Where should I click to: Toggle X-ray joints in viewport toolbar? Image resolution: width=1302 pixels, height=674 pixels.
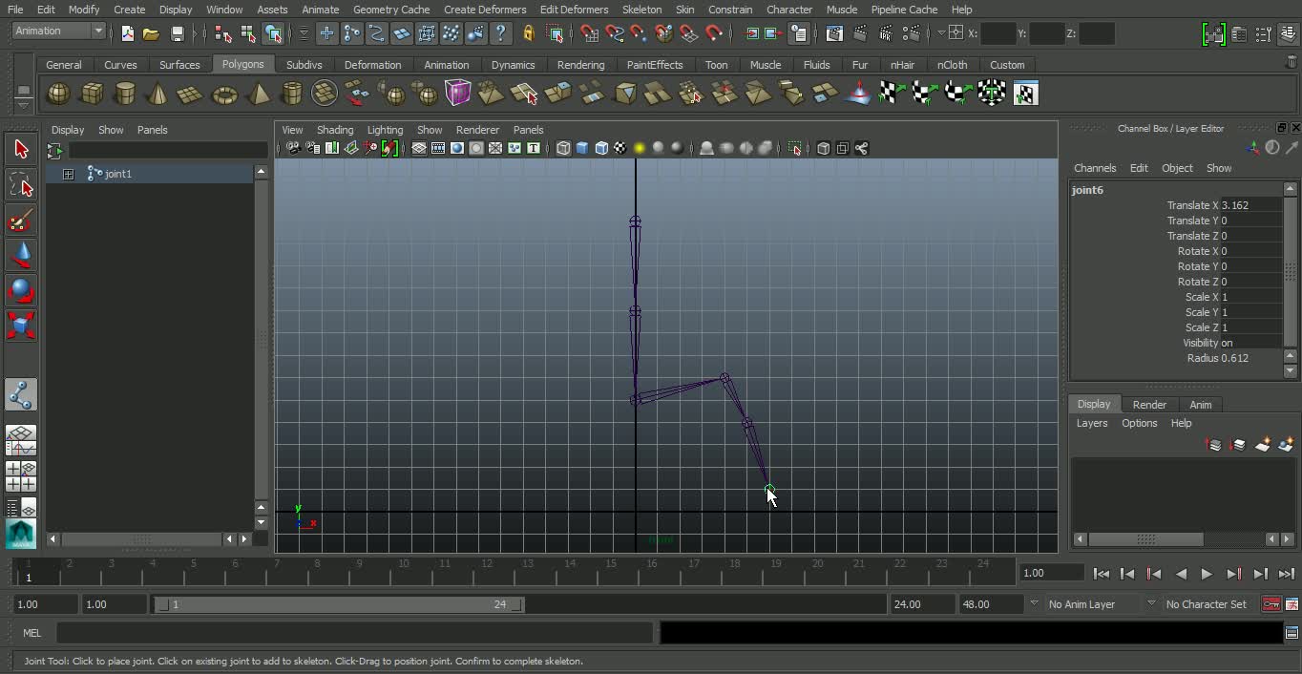(862, 148)
